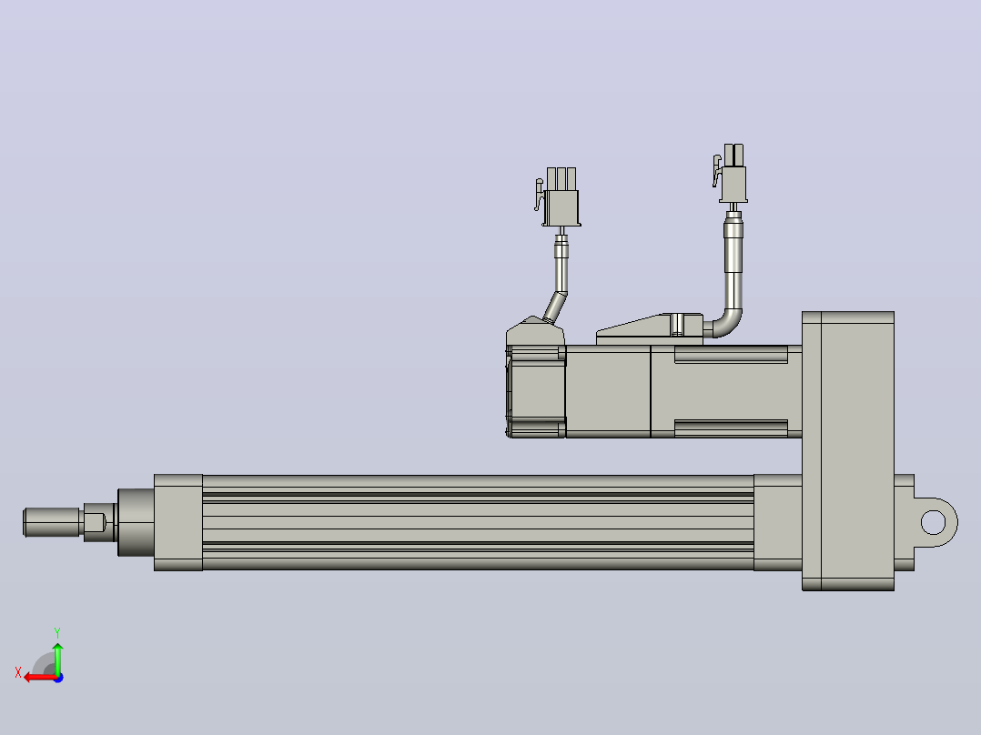Select the clevis mounting eye hole
This screenshot has width=981, height=735.
tap(934, 522)
